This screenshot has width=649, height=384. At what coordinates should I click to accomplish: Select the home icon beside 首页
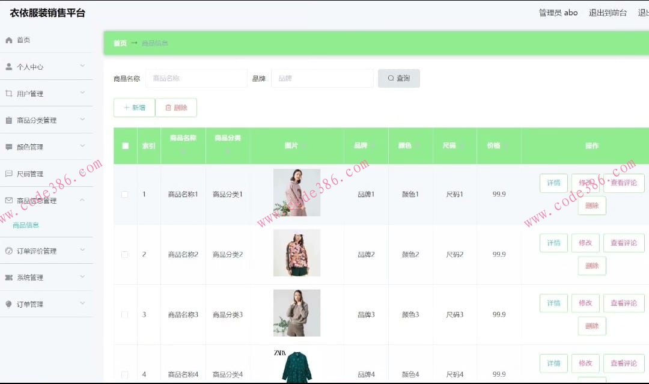pyautogui.click(x=8, y=40)
